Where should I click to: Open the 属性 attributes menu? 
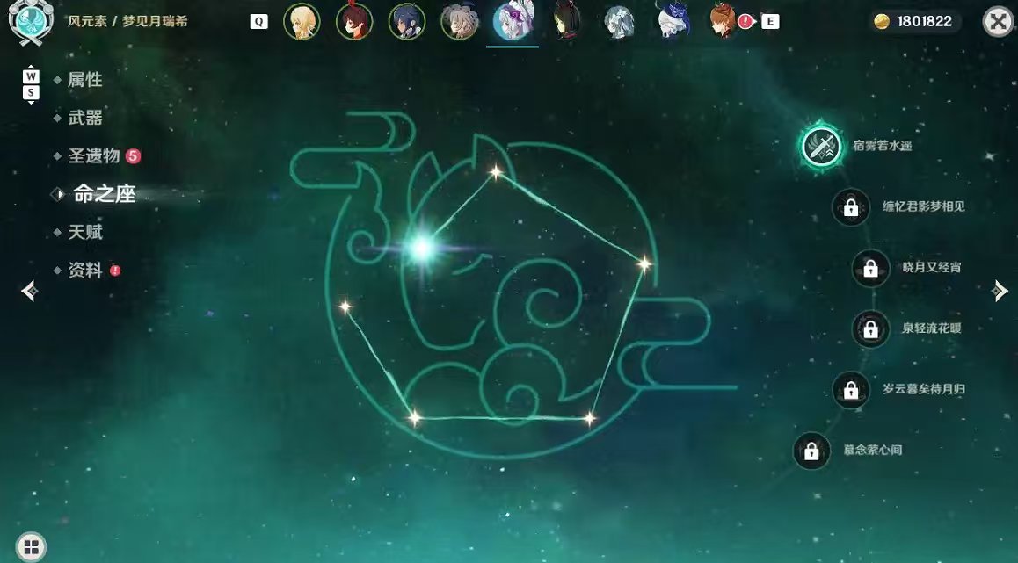85,80
